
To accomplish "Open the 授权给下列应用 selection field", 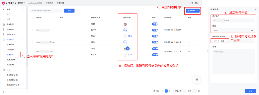I will point(234,41).
